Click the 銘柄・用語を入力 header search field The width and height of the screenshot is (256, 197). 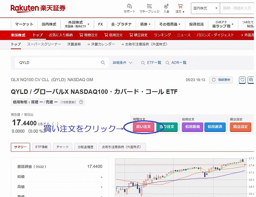click(x=237, y=8)
